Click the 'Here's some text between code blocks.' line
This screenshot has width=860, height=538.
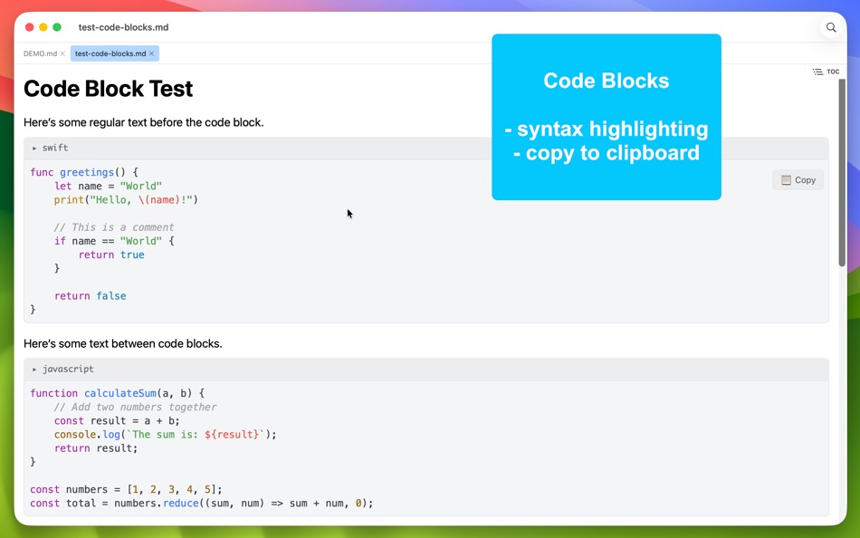pyautogui.click(x=123, y=343)
